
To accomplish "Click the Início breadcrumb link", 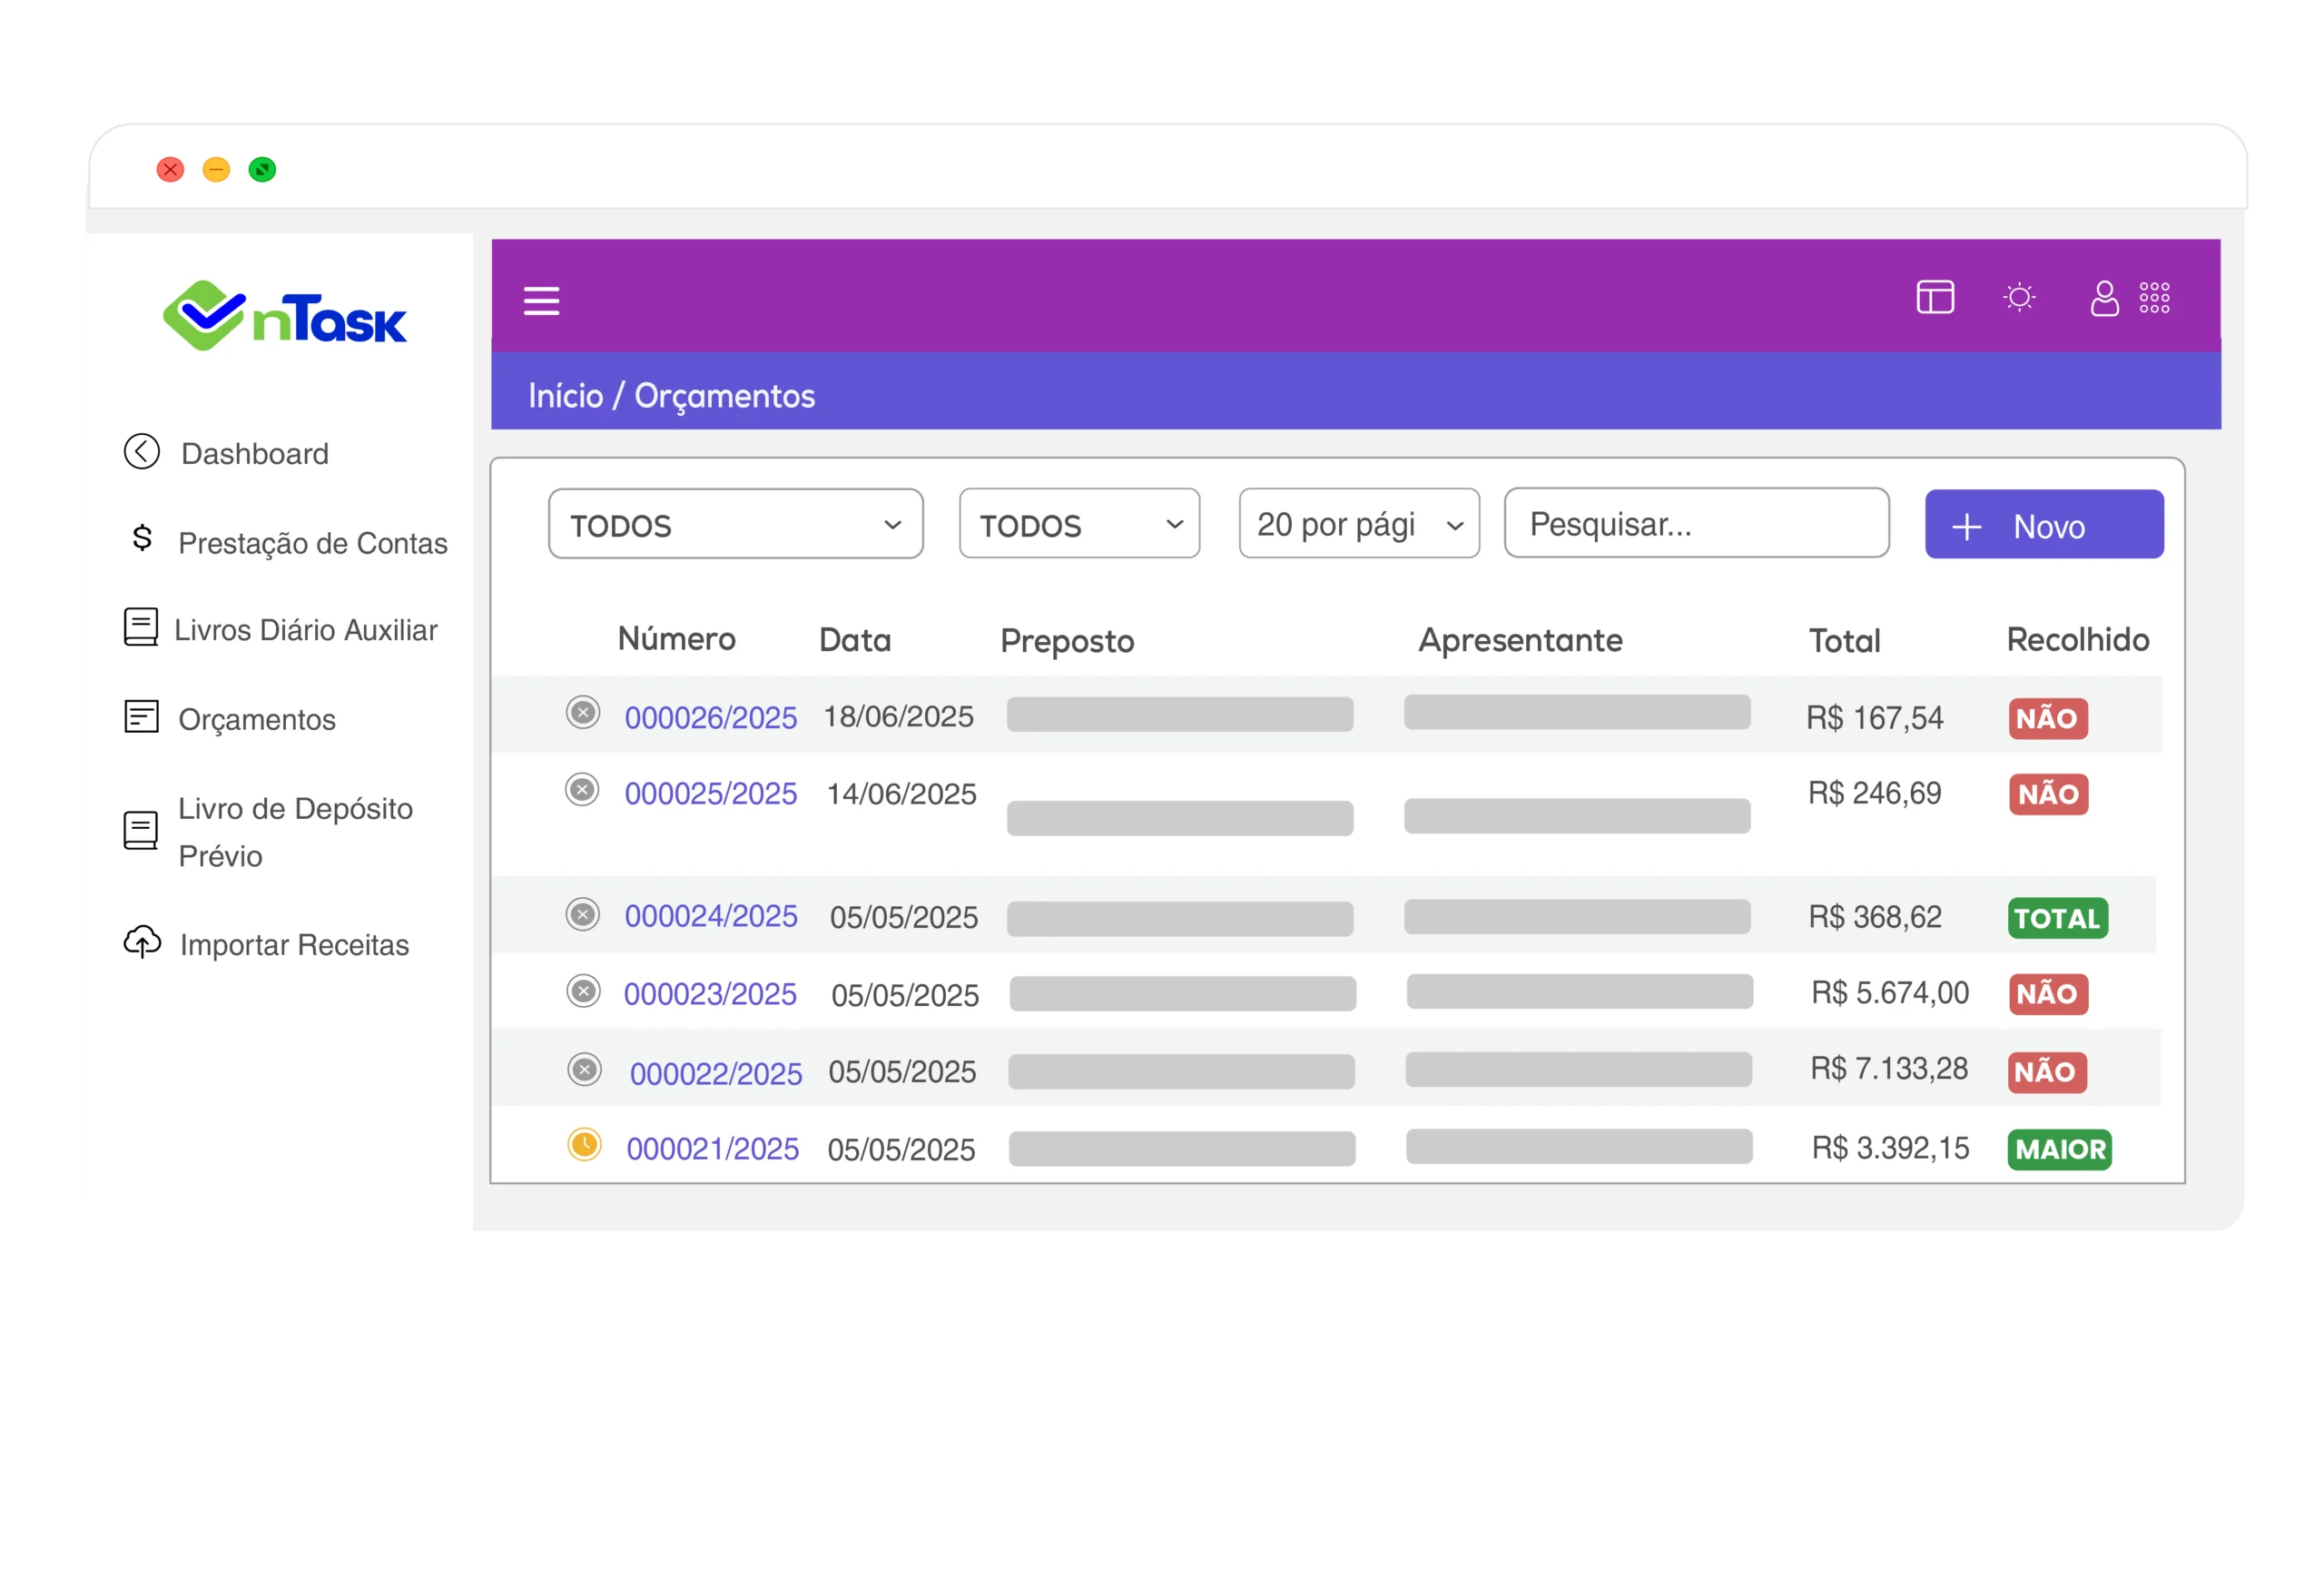I will pos(565,396).
